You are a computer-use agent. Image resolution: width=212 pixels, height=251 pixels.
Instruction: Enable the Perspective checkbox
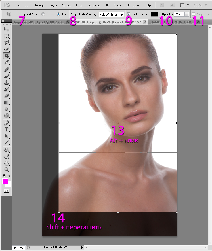pyautogui.click(x=194, y=14)
